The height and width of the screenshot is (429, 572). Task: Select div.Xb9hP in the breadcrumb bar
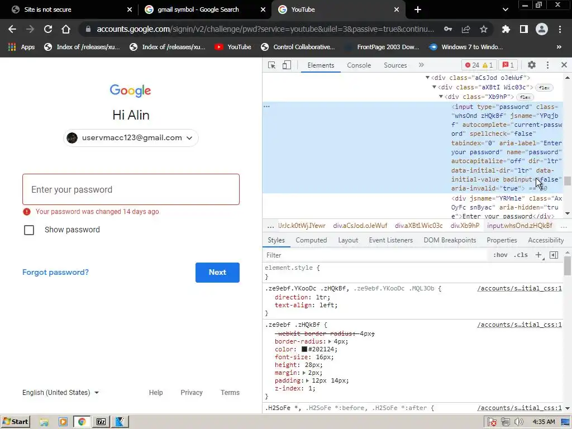tap(465, 226)
